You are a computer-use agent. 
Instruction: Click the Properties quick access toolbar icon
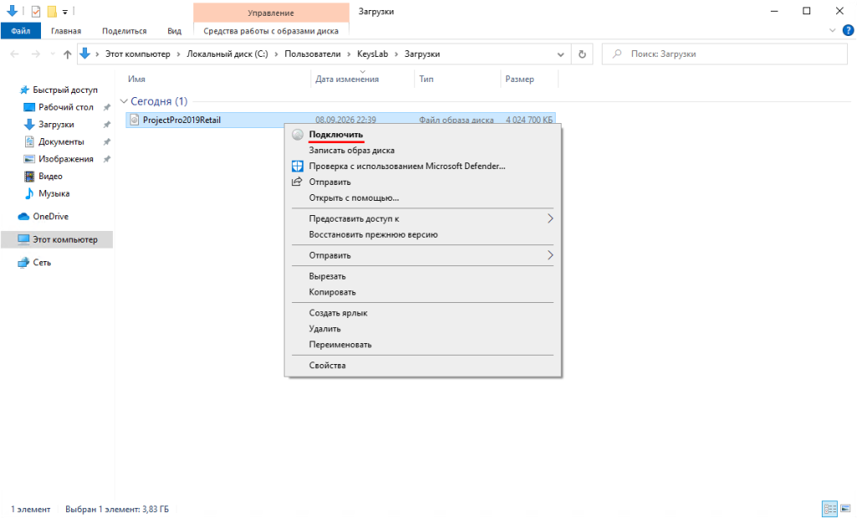coord(36,11)
